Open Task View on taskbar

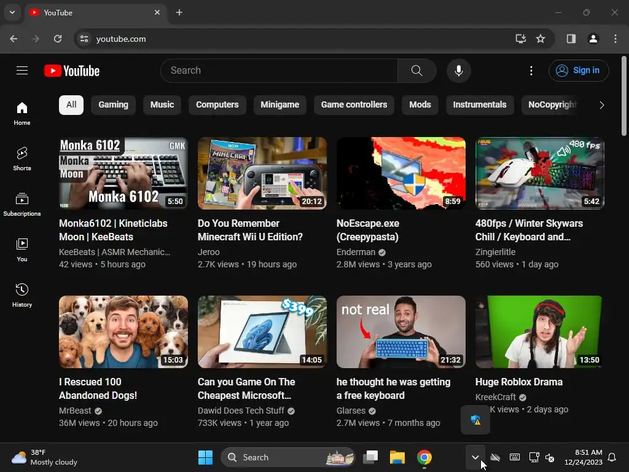click(370, 457)
